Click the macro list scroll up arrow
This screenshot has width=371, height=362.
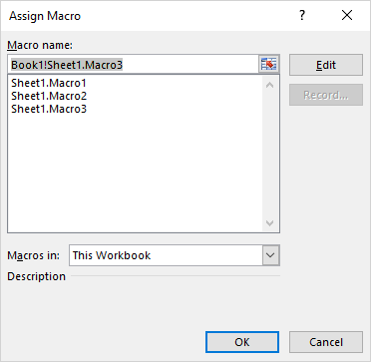click(x=270, y=85)
